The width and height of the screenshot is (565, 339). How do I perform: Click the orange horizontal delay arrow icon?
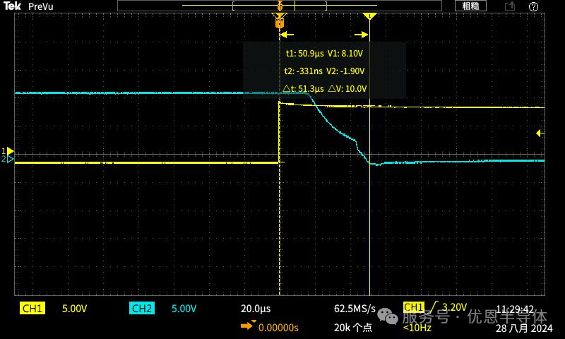coord(248,326)
